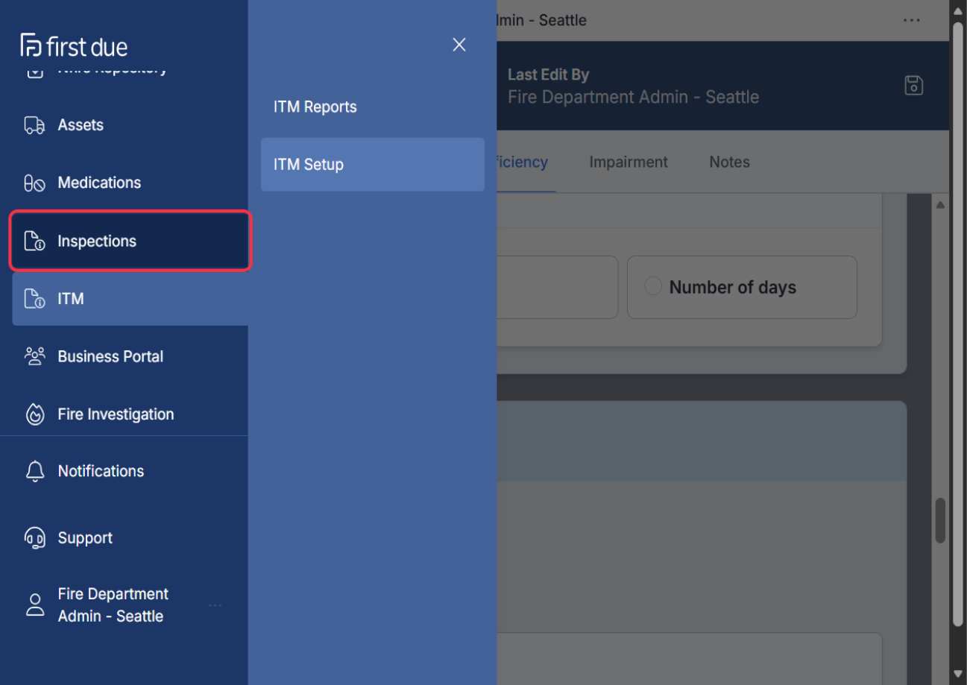Click the Support headset icon

coord(34,538)
